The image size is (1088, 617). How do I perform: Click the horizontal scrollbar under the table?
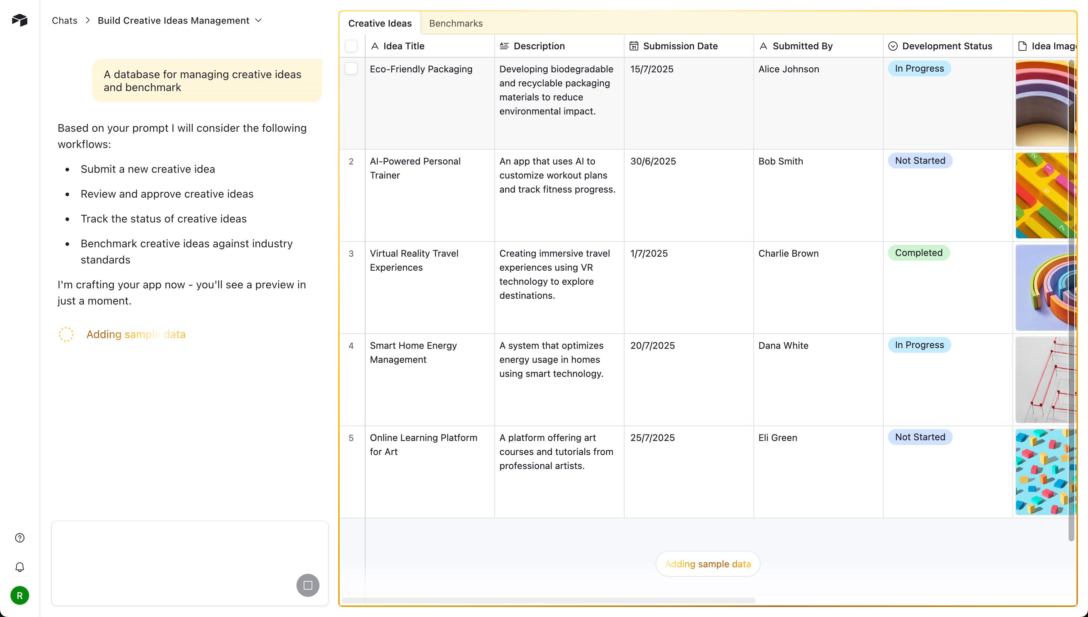549,600
